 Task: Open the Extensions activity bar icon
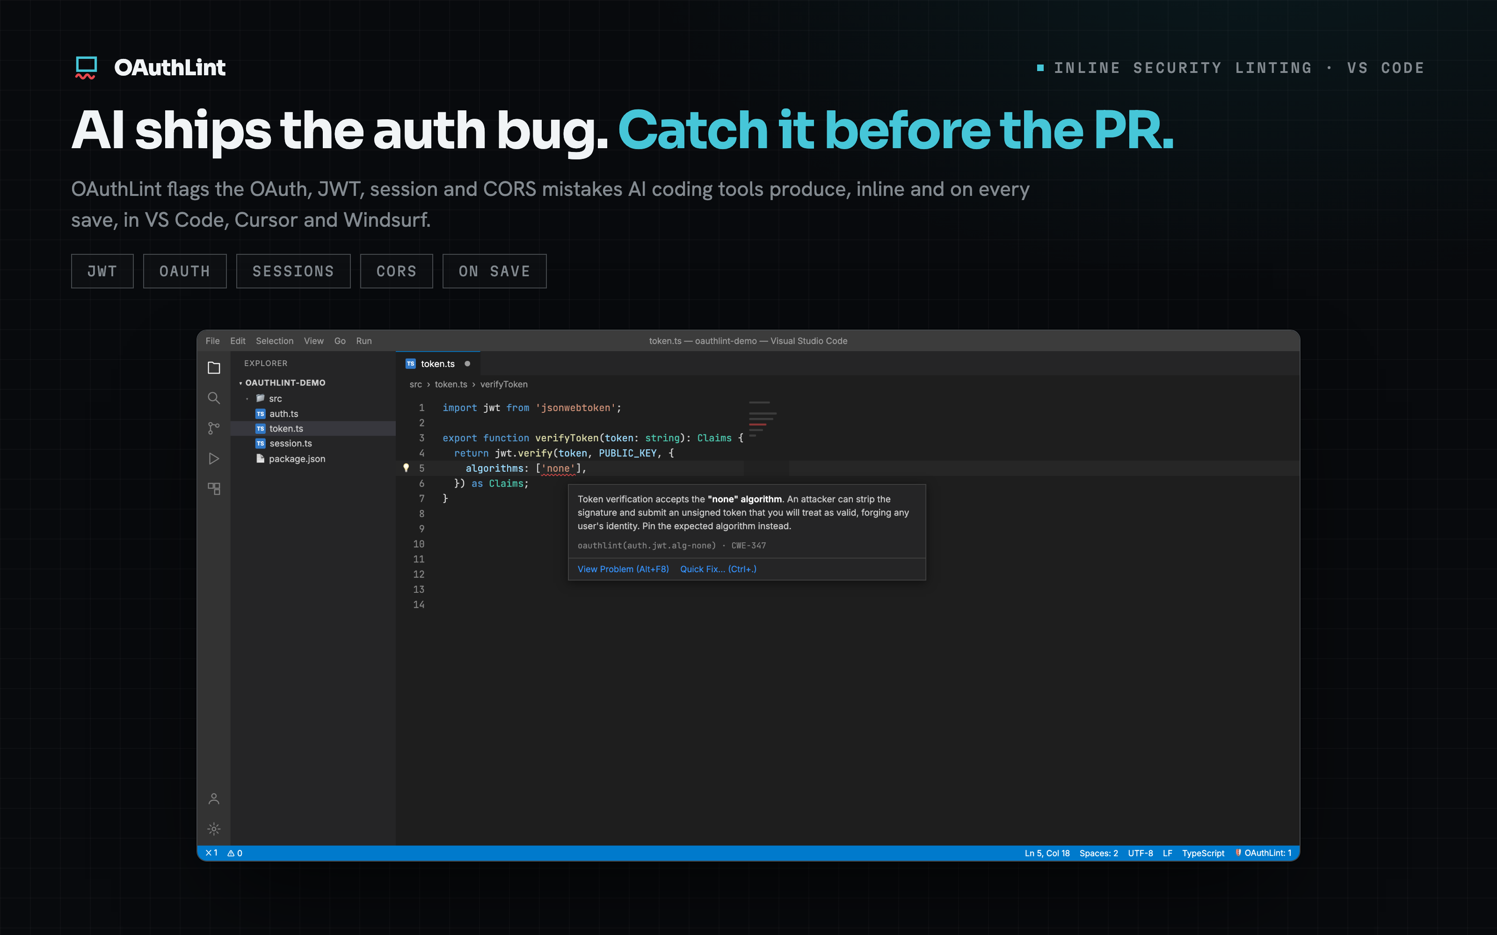point(213,489)
